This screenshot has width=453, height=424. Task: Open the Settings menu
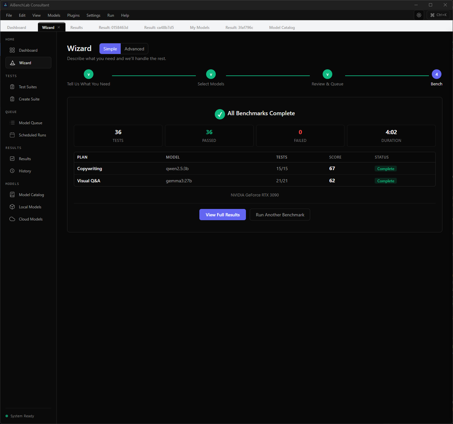point(93,15)
